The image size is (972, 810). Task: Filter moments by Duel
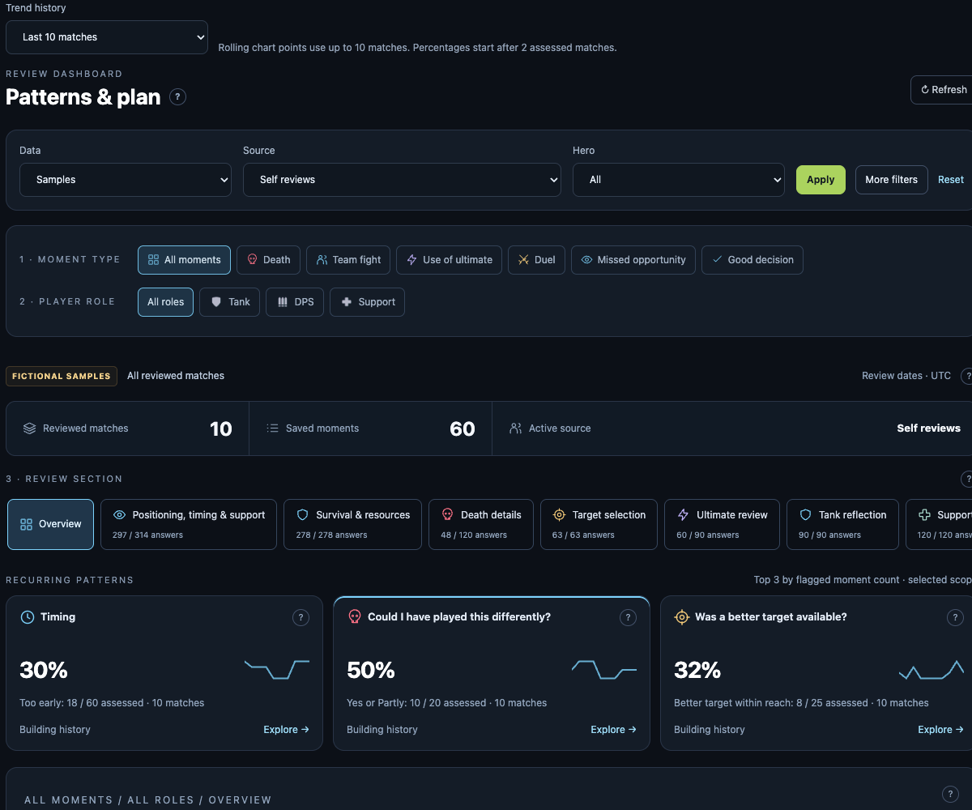tap(536, 260)
